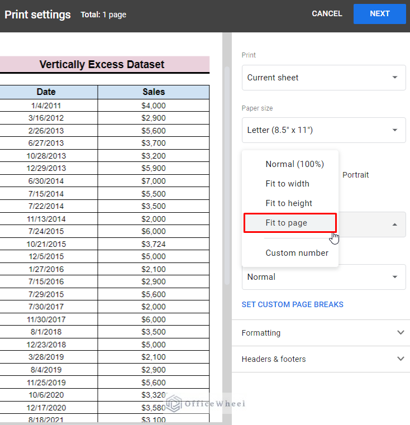Choose Fit to width from scale menu

(x=287, y=184)
